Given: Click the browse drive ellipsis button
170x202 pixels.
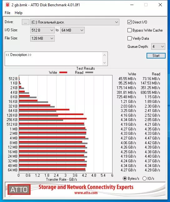Looking at the screenshot, I should pyautogui.click(x=26, y=22).
